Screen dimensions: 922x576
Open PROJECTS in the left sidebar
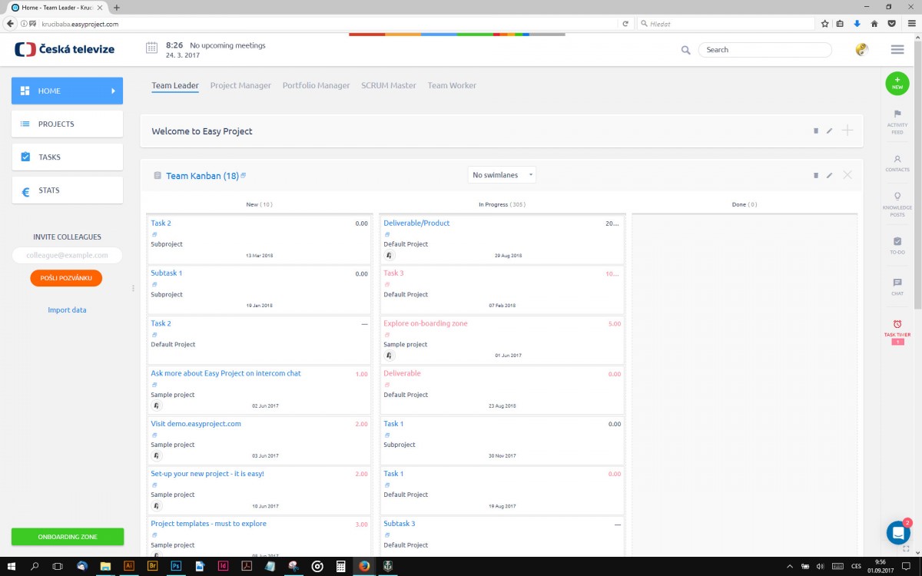(67, 124)
